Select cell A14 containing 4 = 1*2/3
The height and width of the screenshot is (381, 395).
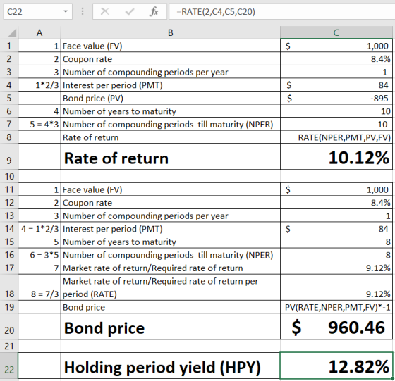click(39, 229)
